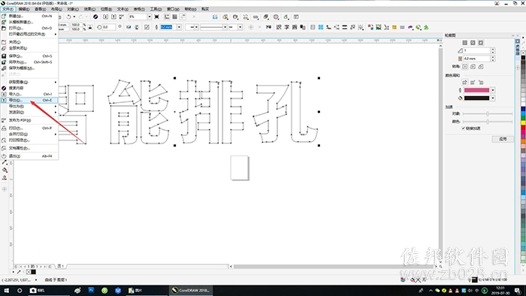Click the Export icon in standard toolbar

(x=113, y=17)
